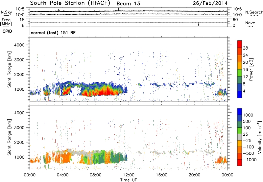
Task: Click the '1000' tick on the velocity colorbar
Action: [248, 115]
